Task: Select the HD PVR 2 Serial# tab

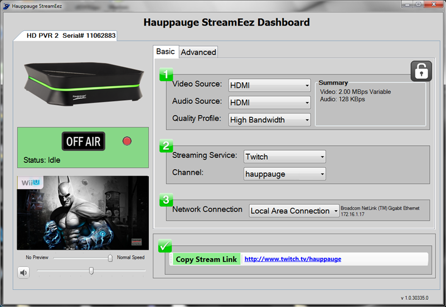Action: coord(70,36)
